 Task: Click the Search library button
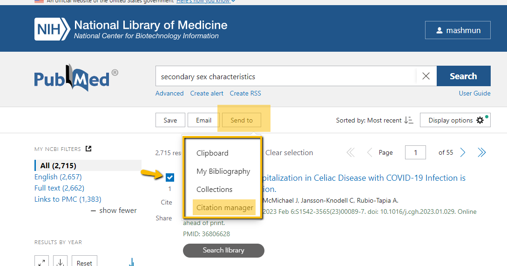(x=223, y=251)
